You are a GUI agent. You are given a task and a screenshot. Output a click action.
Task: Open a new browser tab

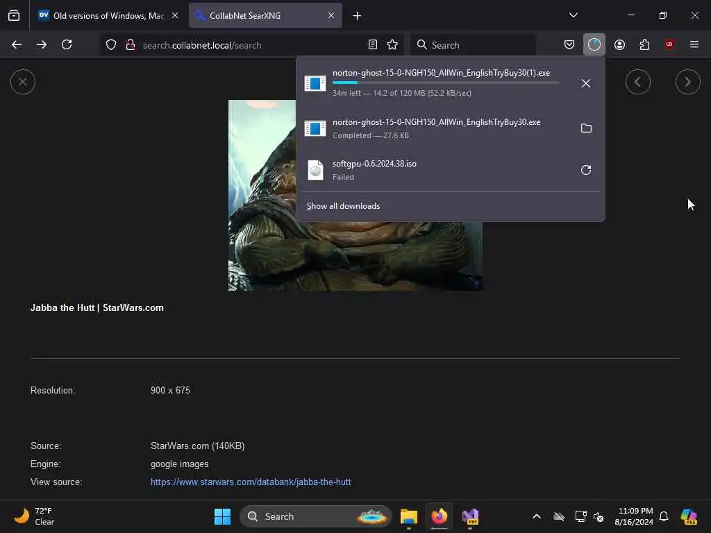[x=357, y=16]
